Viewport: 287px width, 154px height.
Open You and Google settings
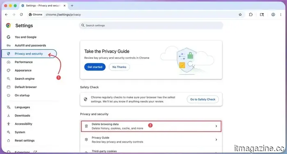[x=25, y=37]
